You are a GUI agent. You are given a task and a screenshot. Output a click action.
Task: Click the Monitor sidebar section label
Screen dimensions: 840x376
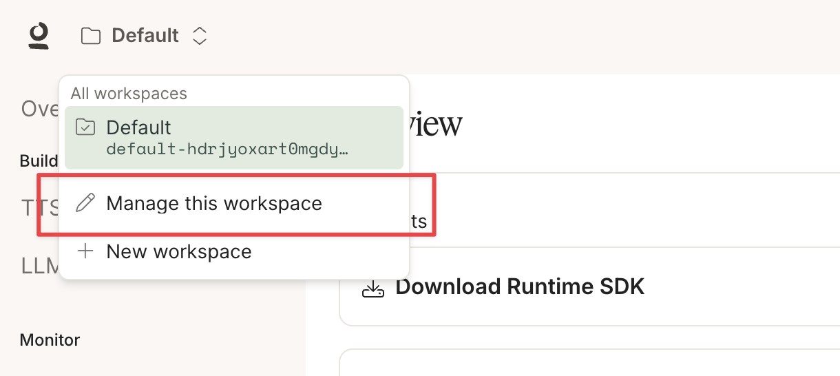[50, 340]
